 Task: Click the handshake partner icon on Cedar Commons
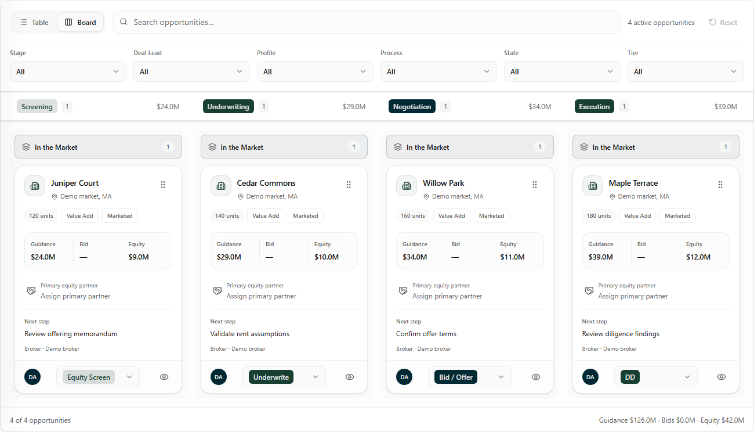click(x=217, y=291)
